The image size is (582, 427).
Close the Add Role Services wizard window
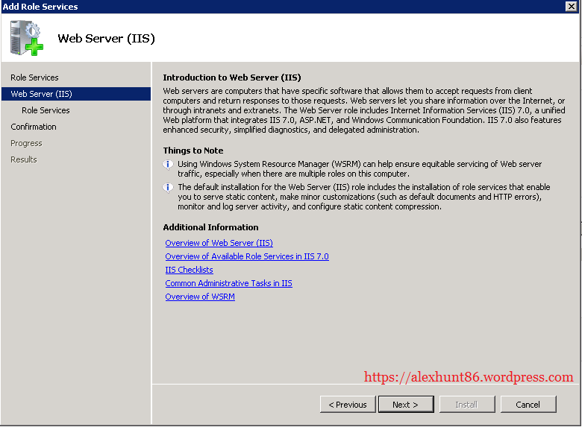coord(571,7)
